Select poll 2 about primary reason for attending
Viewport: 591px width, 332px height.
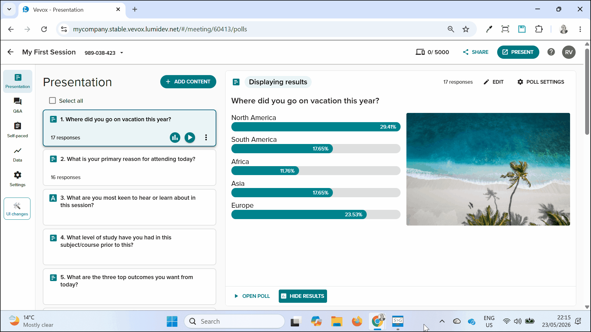click(x=130, y=168)
